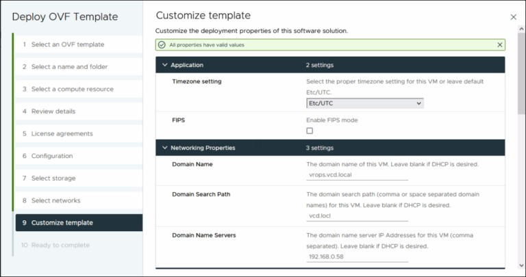
Task: Click the Domain Name input field
Action: tap(357, 175)
